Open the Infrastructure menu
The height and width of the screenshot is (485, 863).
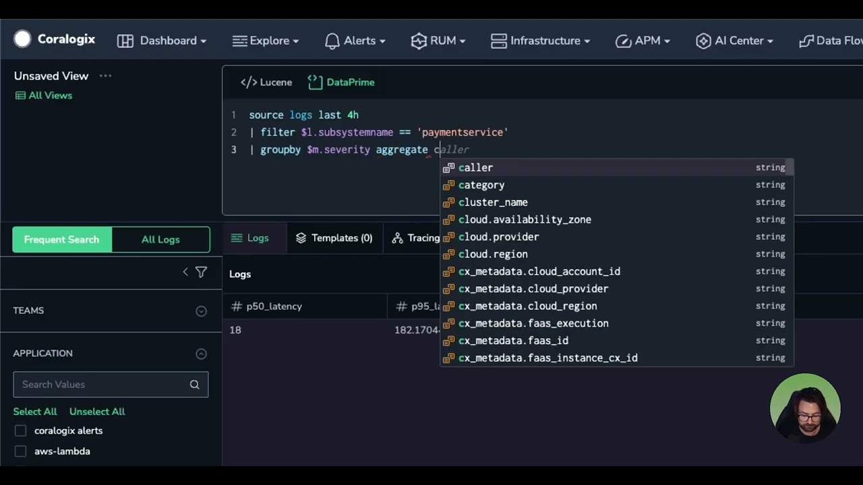pyautogui.click(x=540, y=40)
